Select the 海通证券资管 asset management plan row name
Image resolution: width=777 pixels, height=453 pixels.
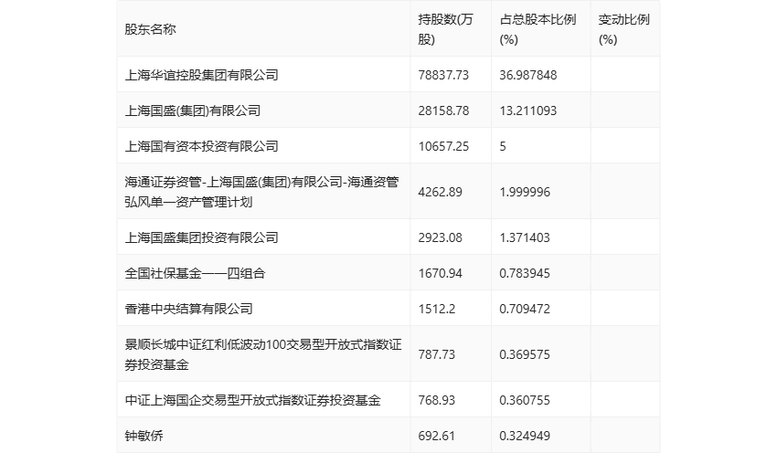pos(261,192)
